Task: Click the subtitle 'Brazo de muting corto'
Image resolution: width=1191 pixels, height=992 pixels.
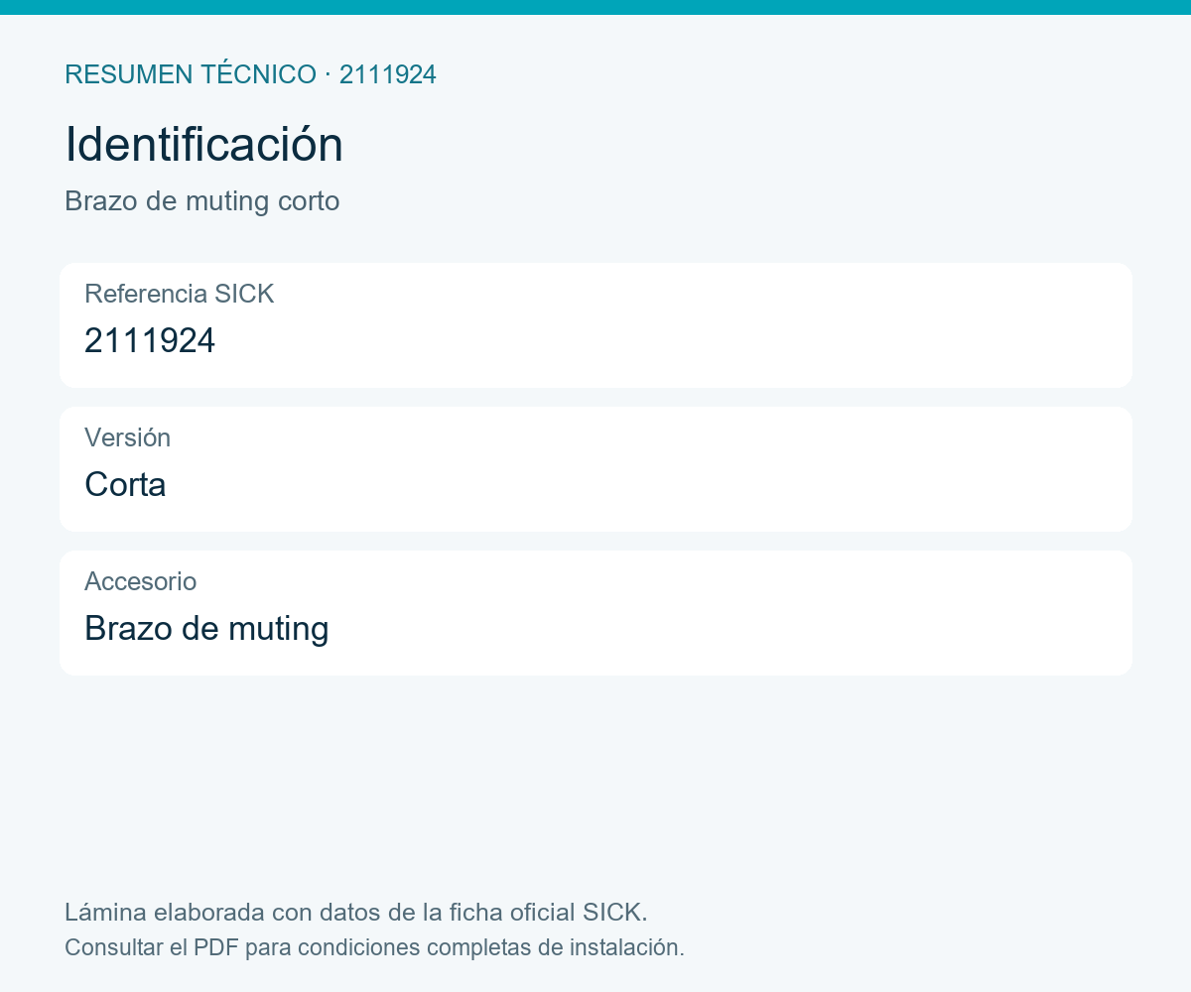Action: click(202, 201)
